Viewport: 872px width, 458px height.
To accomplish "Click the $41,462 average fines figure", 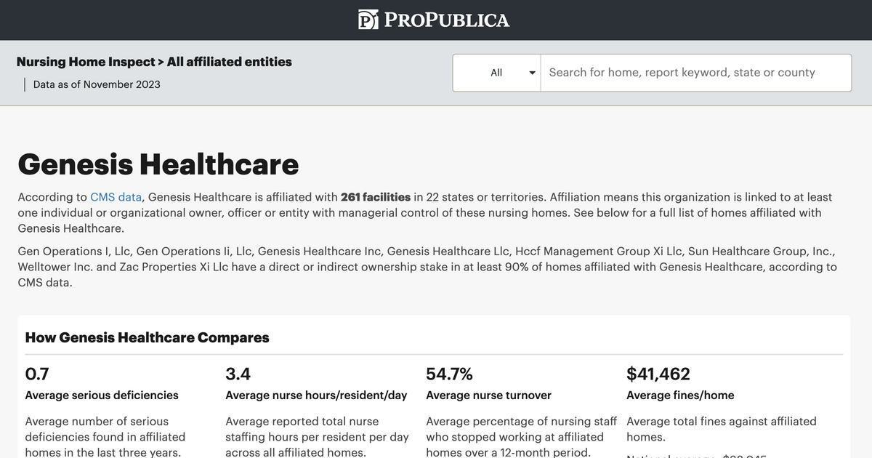I will 658,374.
